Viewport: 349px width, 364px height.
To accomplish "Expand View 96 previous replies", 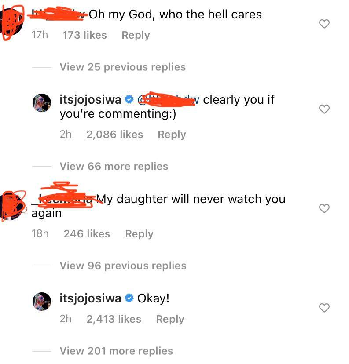I will pos(123,266).
